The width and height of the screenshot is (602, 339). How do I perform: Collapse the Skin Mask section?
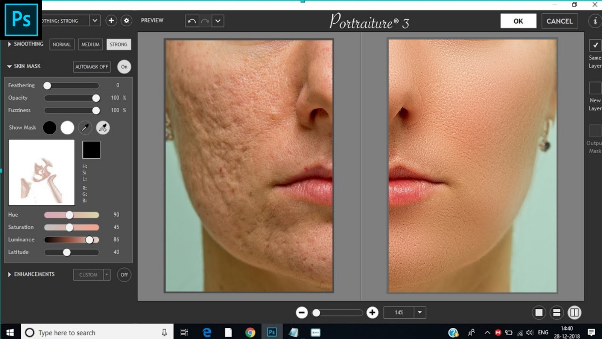pyautogui.click(x=9, y=66)
